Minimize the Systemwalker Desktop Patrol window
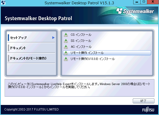The height and width of the screenshot is (115, 159). pos(137,2)
